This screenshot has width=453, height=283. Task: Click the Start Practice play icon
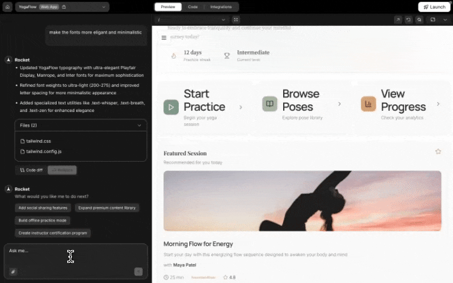click(x=171, y=107)
